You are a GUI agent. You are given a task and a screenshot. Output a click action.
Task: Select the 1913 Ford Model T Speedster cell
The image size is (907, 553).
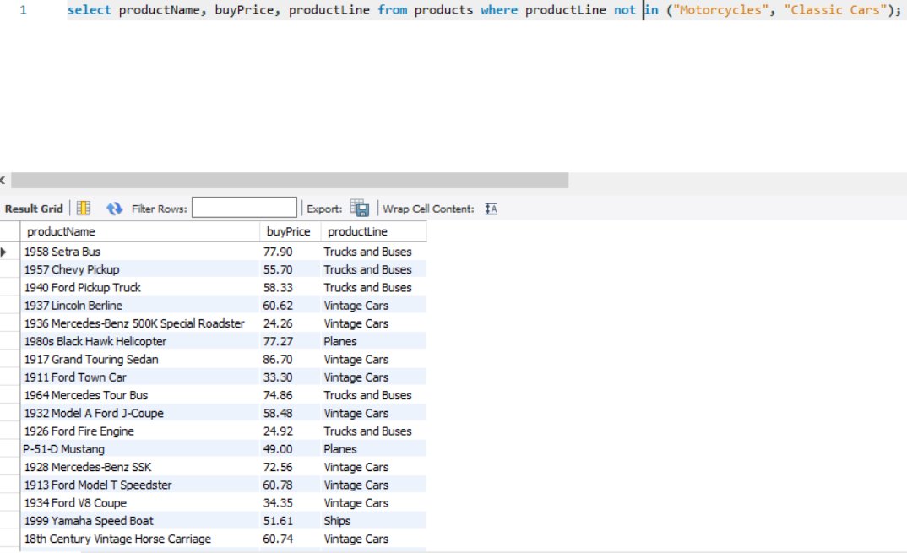140,485
